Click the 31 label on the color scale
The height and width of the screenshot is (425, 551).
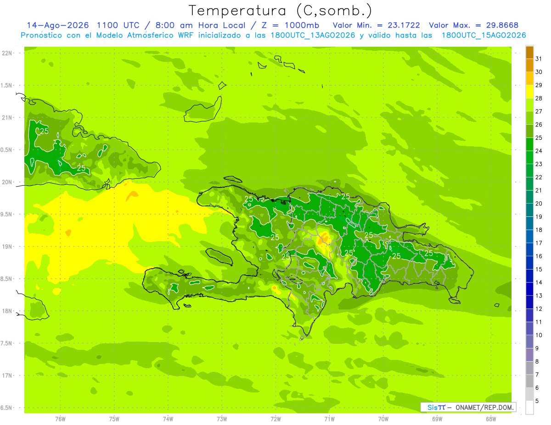click(539, 59)
